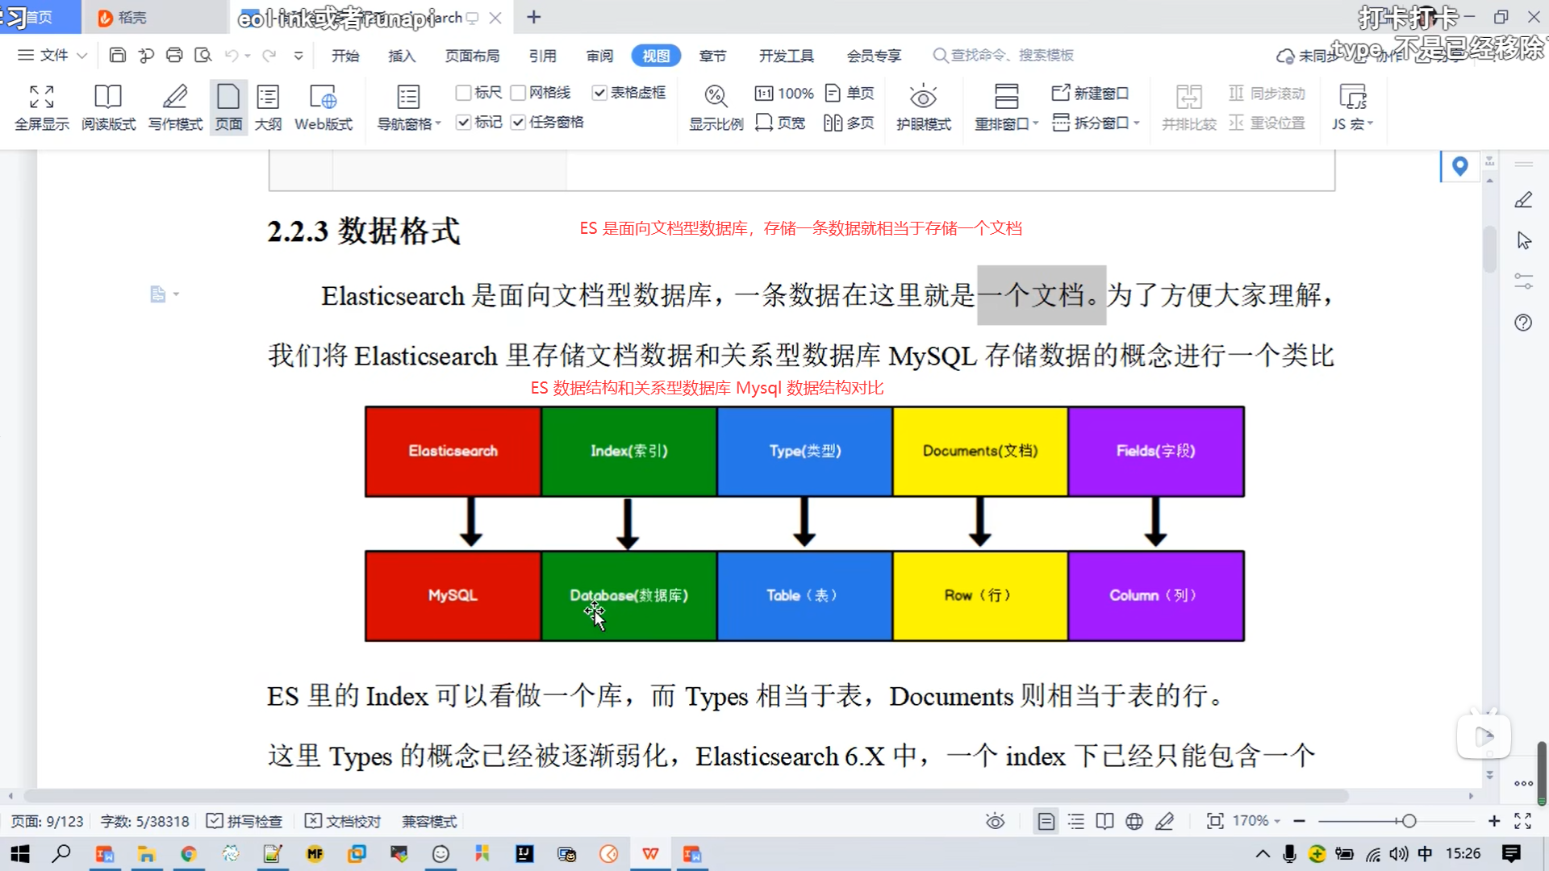The height and width of the screenshot is (871, 1549).
Task: Enable the 标尺 ruler checkbox
Action: tap(464, 93)
